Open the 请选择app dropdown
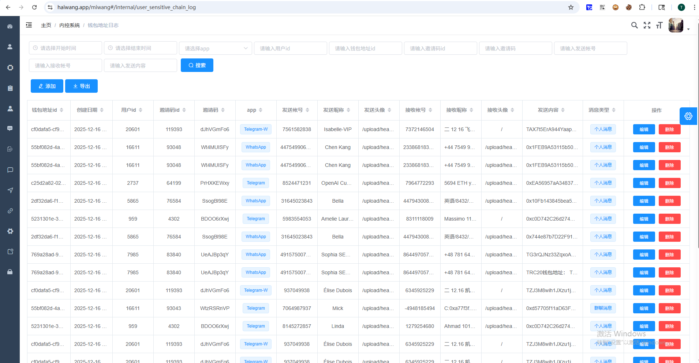The image size is (699, 363). 216,48
